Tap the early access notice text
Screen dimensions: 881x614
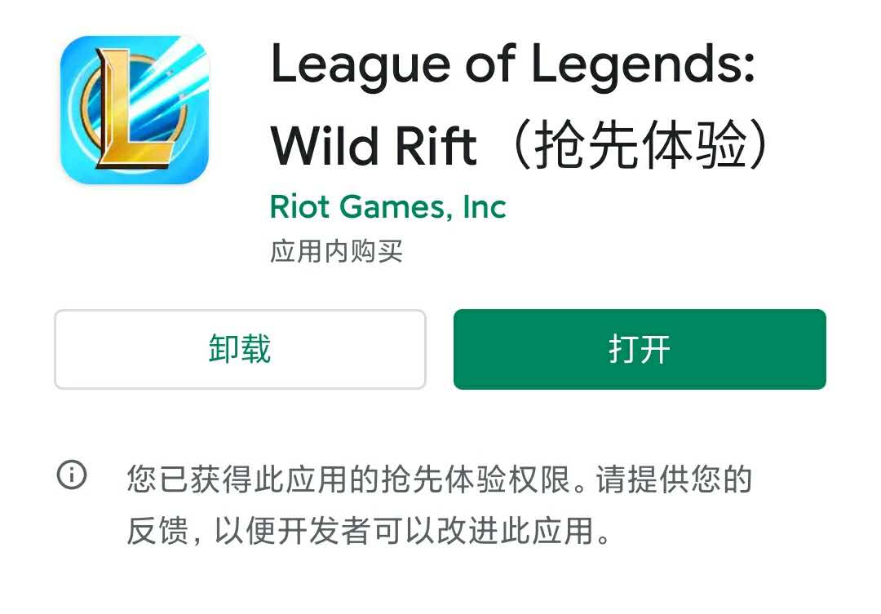point(440,505)
